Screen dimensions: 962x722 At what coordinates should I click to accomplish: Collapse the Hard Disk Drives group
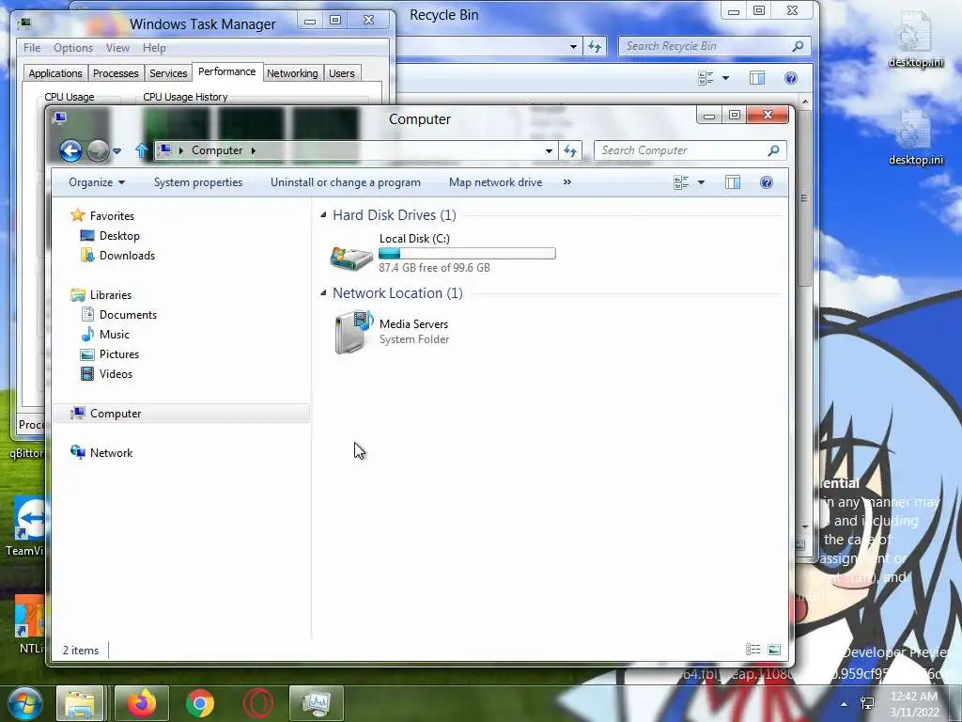click(323, 215)
